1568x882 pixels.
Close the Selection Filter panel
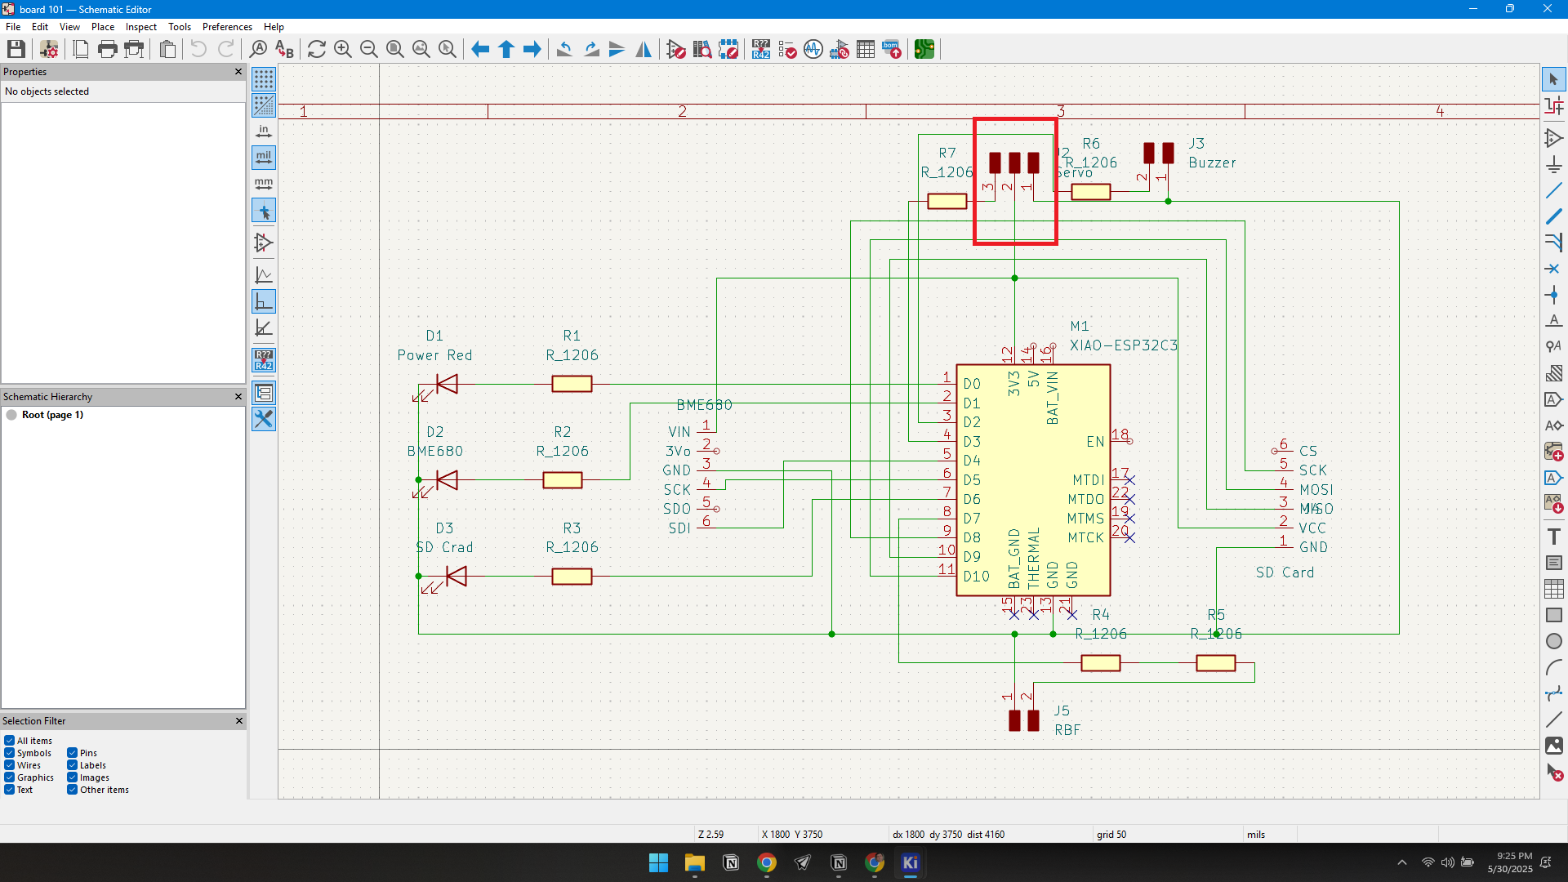238,721
